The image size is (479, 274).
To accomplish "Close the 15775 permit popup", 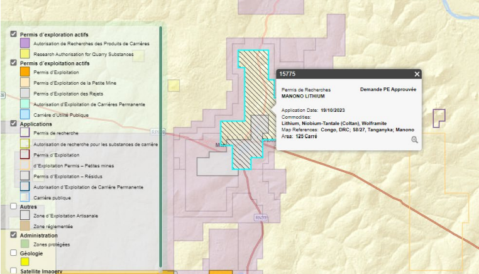I will (x=417, y=74).
